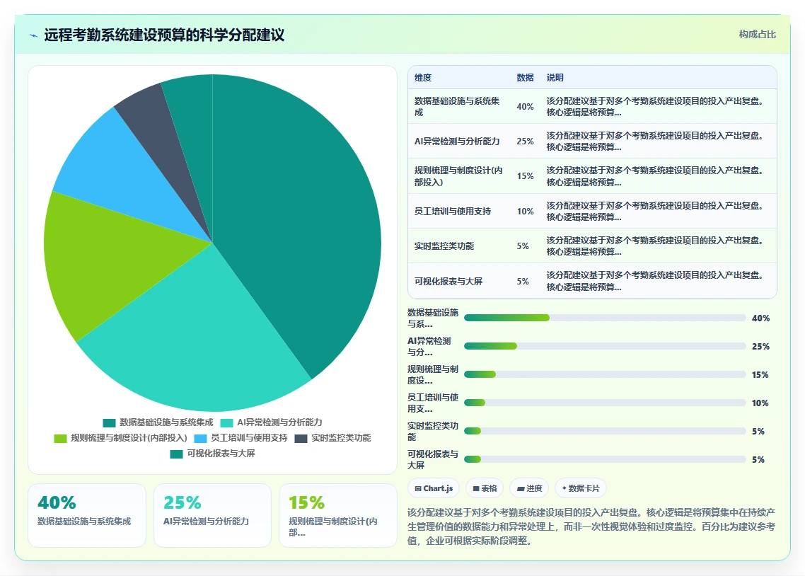Screen dimensions: 805x576
Task: Click legend label 实时监控类功能
Action: (341, 438)
